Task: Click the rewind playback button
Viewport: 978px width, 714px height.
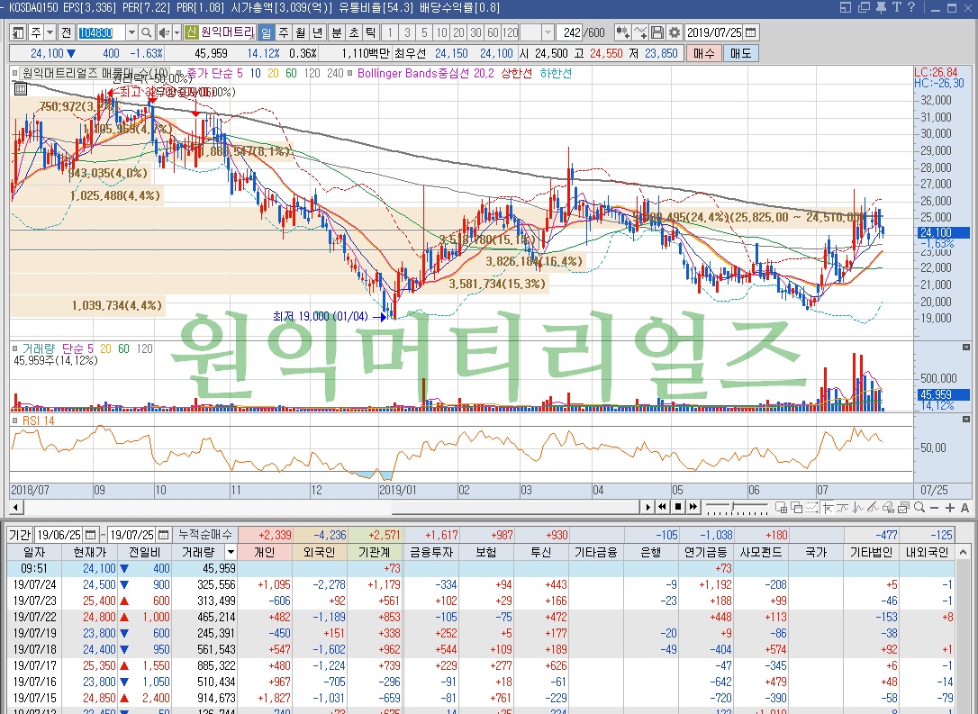Action: [x=663, y=507]
